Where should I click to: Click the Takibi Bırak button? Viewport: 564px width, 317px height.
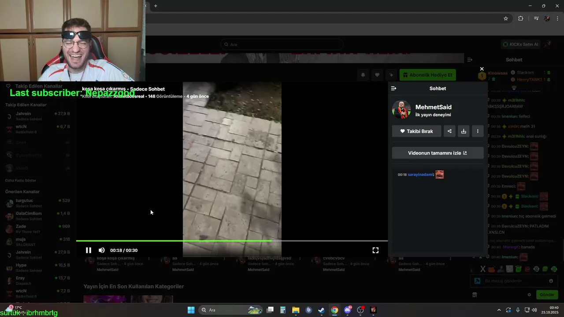pyautogui.click(x=416, y=131)
